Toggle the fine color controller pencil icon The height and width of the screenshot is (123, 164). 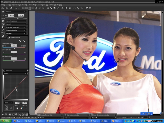(x=20, y=115)
